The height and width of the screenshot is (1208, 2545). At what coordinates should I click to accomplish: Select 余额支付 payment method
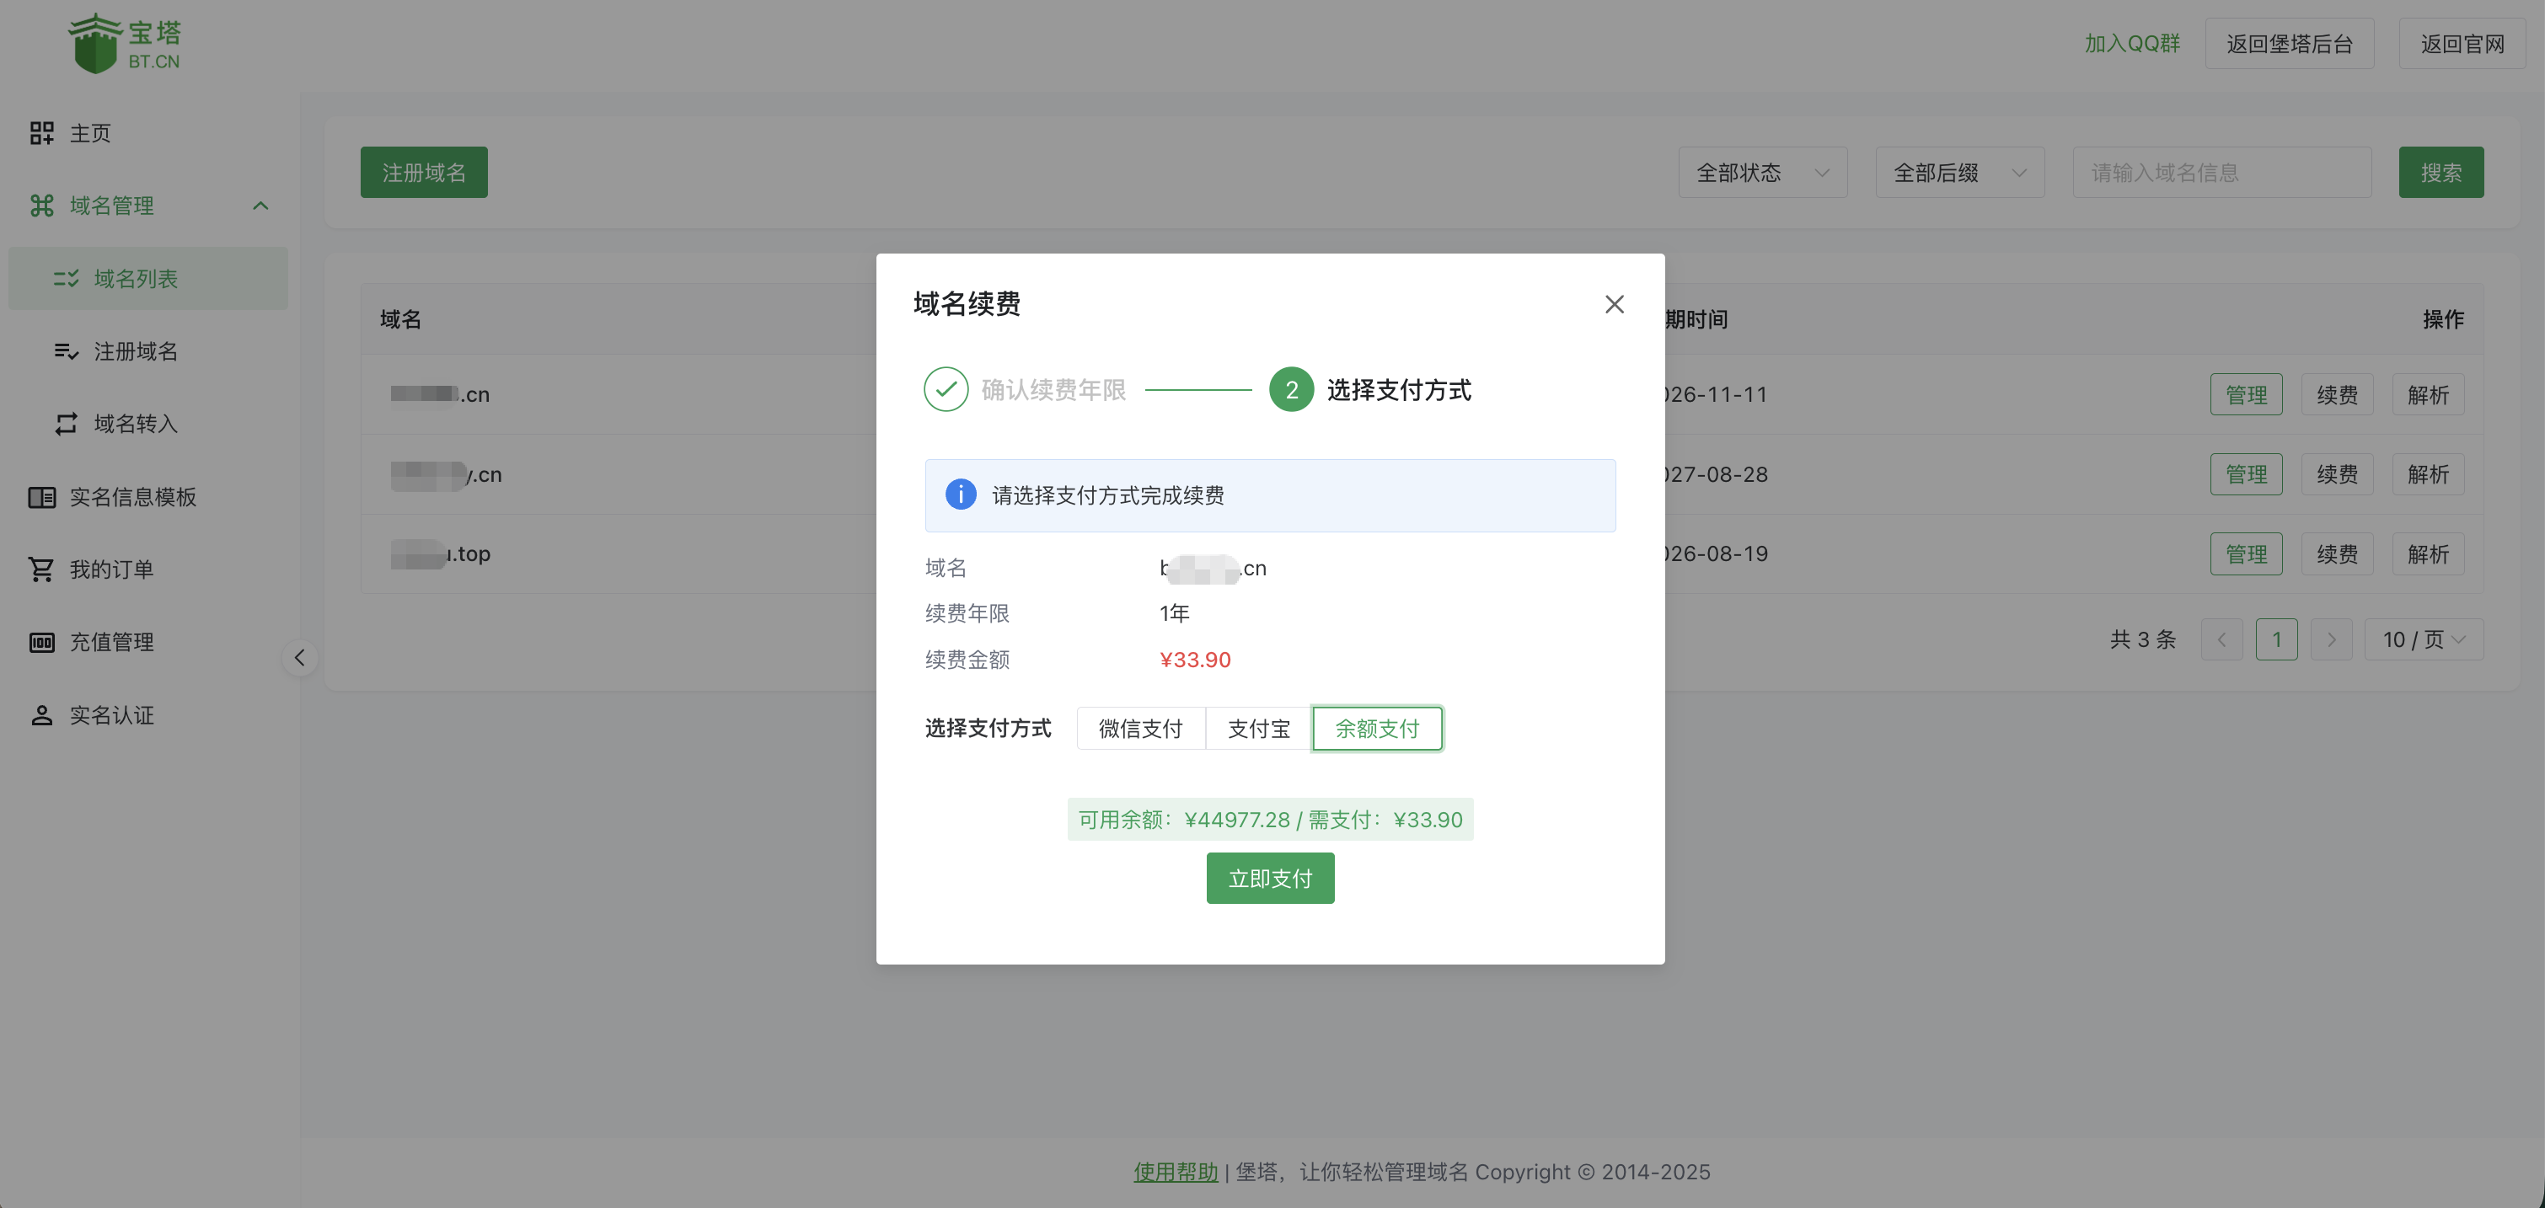pyautogui.click(x=1377, y=728)
